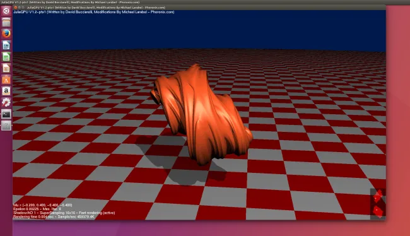This screenshot has height=236, width=410.
Task: Open the Files manager from the launcher
Action: (x=6, y=23)
